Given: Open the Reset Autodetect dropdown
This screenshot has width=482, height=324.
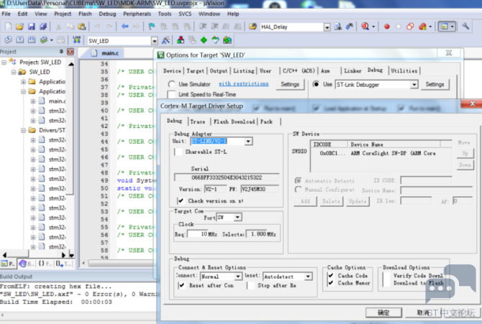Looking at the screenshot, I should (x=309, y=277).
